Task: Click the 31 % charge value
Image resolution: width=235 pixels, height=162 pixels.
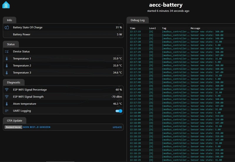Action: pyautogui.click(x=119, y=27)
